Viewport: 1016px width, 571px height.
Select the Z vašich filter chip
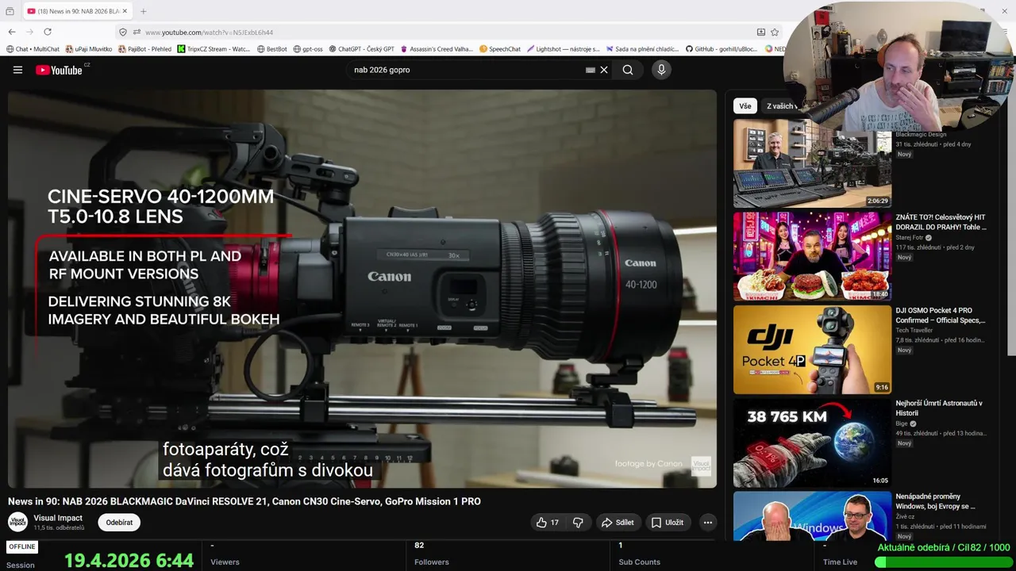coord(779,106)
